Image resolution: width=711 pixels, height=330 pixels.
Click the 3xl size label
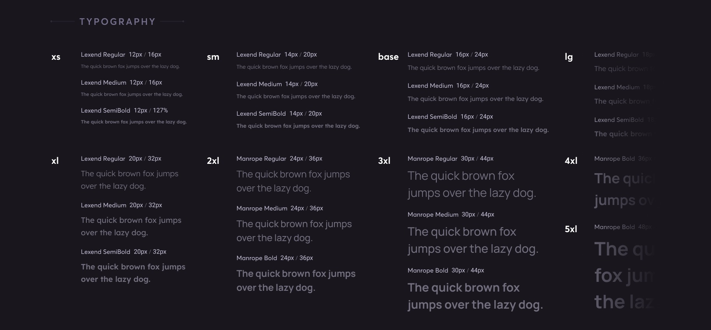coord(384,161)
